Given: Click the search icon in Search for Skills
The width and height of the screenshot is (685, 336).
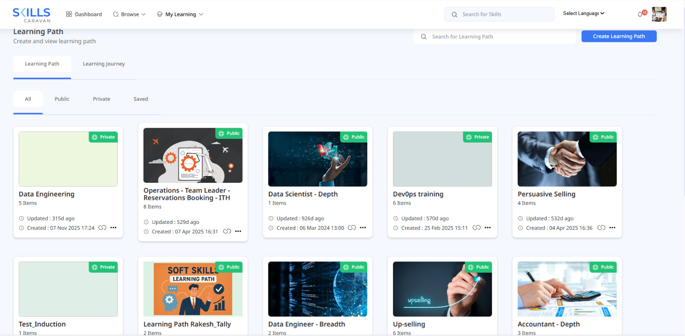Looking at the screenshot, I should 454,15.
